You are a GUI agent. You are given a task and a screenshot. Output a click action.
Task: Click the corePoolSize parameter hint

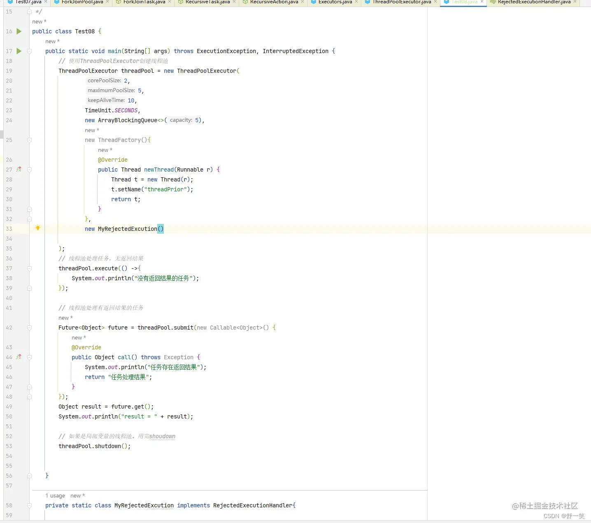tap(104, 81)
